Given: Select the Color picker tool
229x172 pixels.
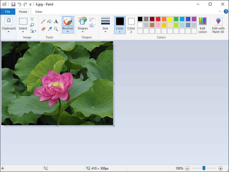Looking at the screenshot, I should pyautogui.click(x=50, y=29).
